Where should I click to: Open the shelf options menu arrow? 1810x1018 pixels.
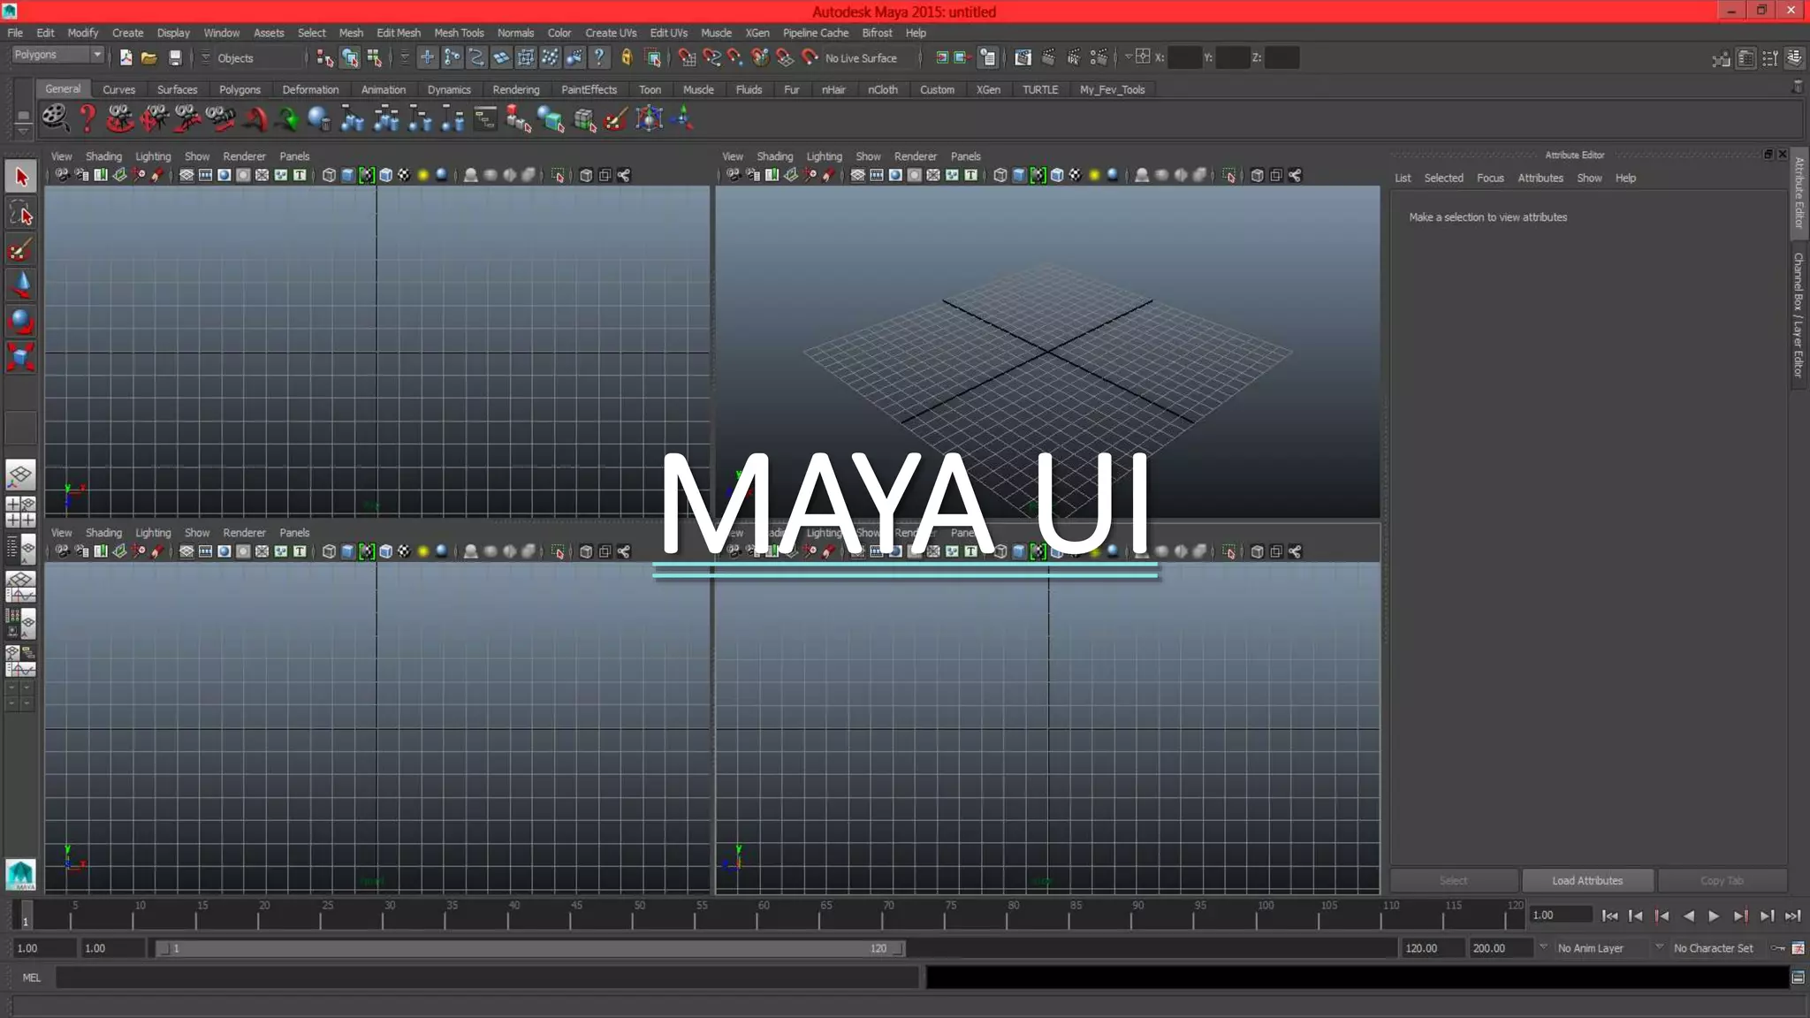pos(23,130)
